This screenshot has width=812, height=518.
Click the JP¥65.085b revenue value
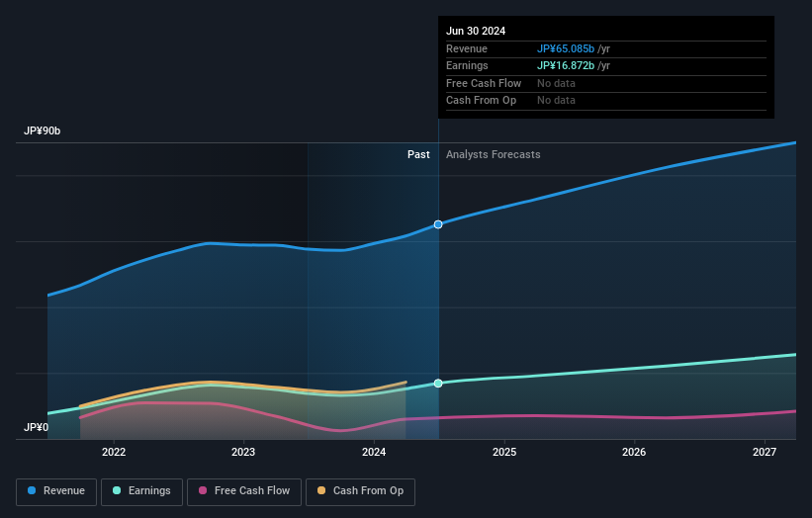[566, 48]
